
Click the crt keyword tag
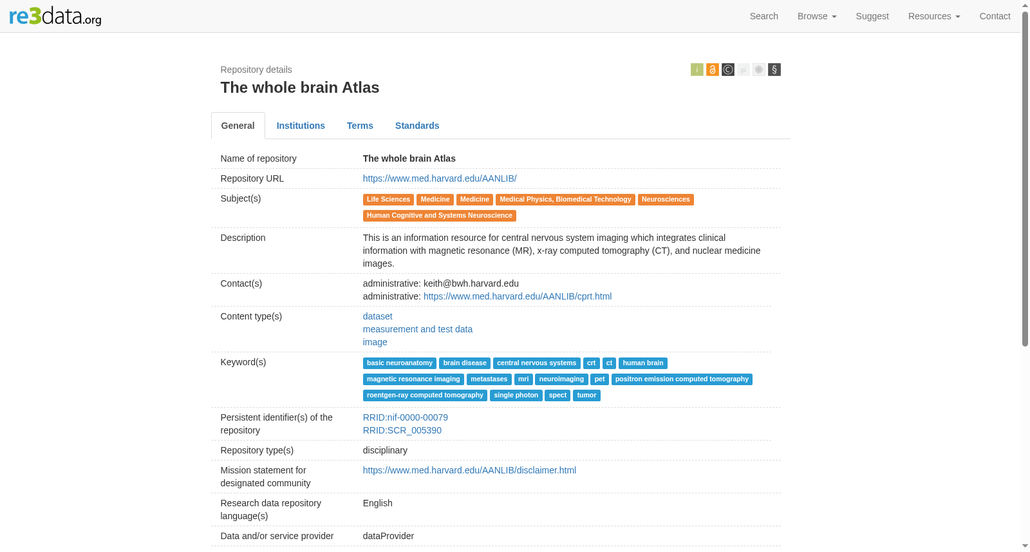tap(592, 363)
